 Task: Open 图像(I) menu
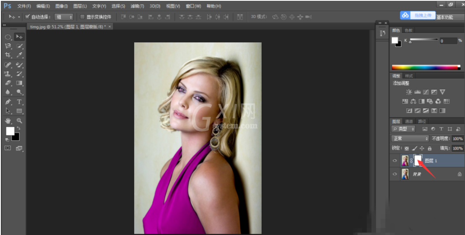[x=62, y=6]
